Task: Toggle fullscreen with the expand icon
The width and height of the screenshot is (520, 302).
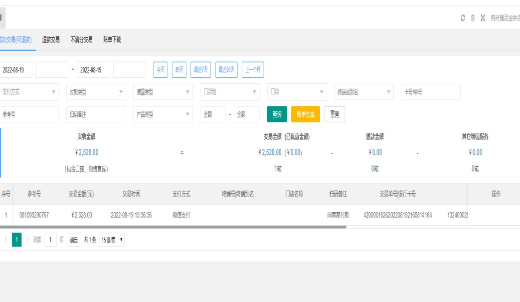Action: 483,18
